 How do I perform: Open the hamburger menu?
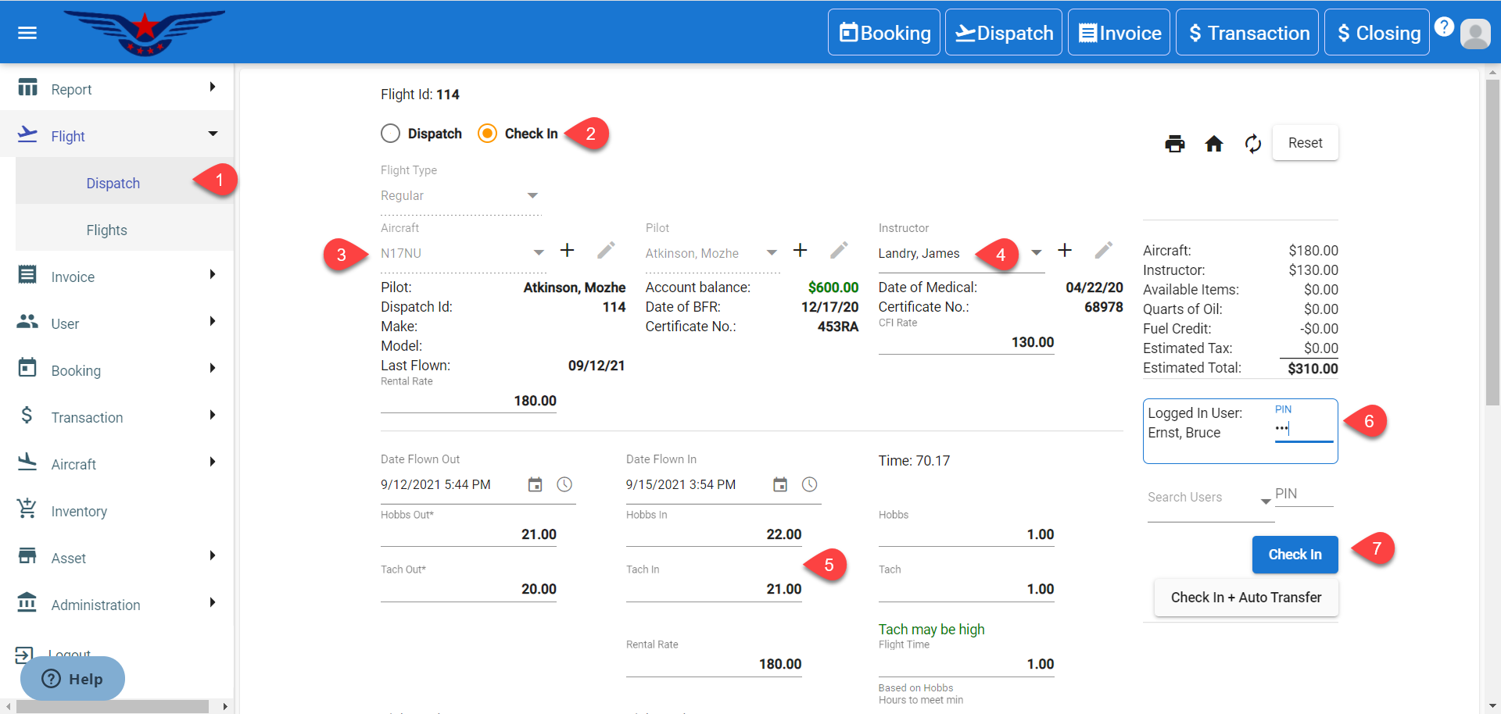27,33
